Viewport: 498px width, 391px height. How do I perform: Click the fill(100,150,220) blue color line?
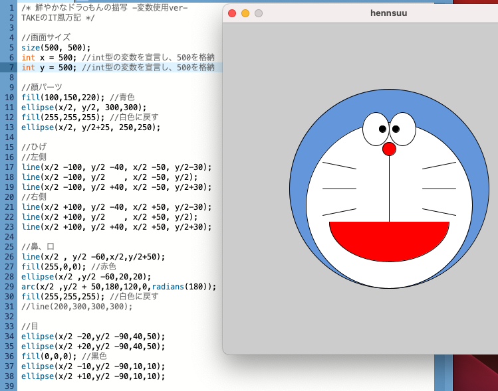pos(78,98)
